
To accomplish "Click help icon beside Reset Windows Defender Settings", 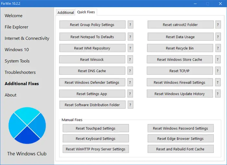I will [130, 82].
